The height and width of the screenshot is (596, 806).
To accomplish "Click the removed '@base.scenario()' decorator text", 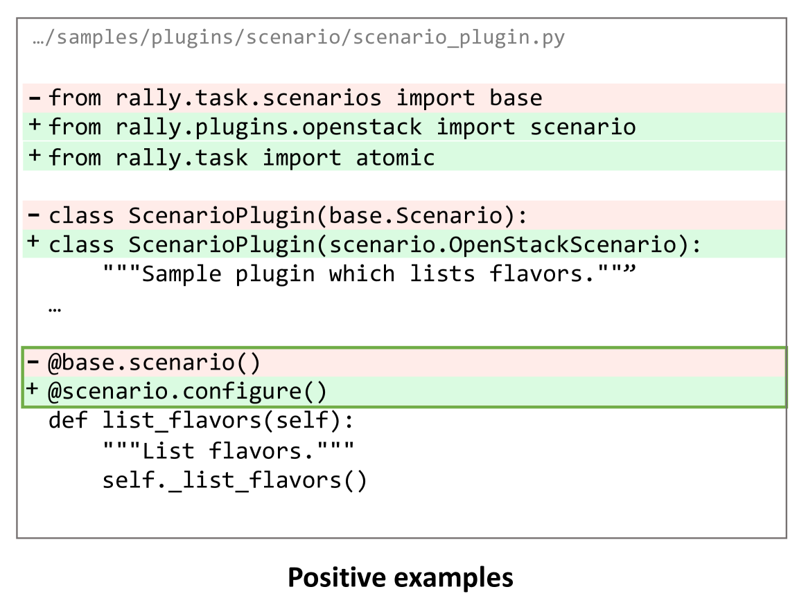I will point(153,362).
